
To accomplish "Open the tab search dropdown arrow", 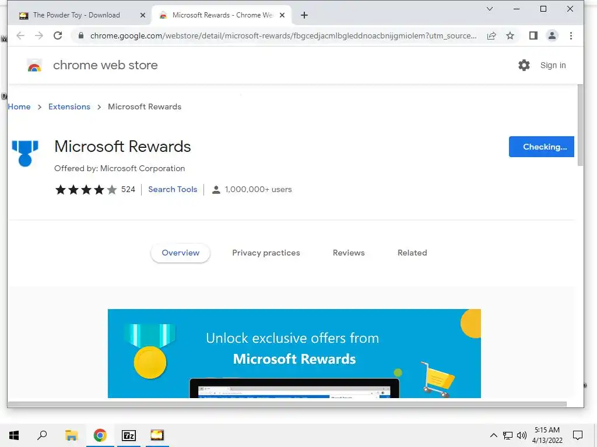I will (x=490, y=9).
